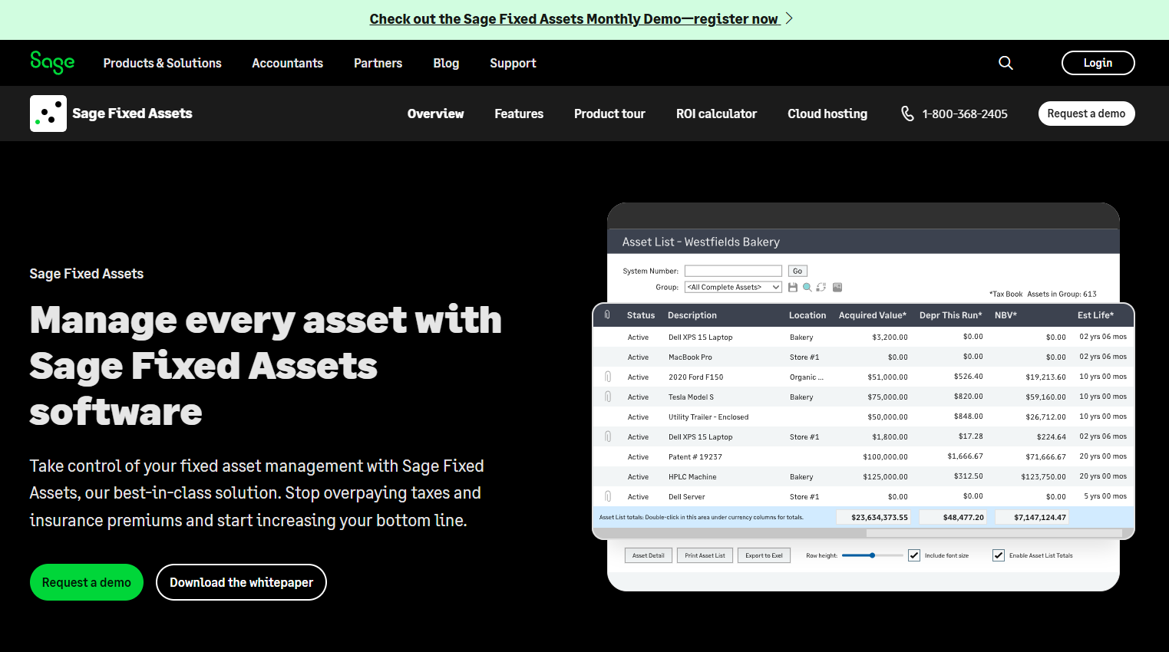Click the phone icon next to 1-800-368-2405
The height and width of the screenshot is (652, 1169).
click(907, 113)
